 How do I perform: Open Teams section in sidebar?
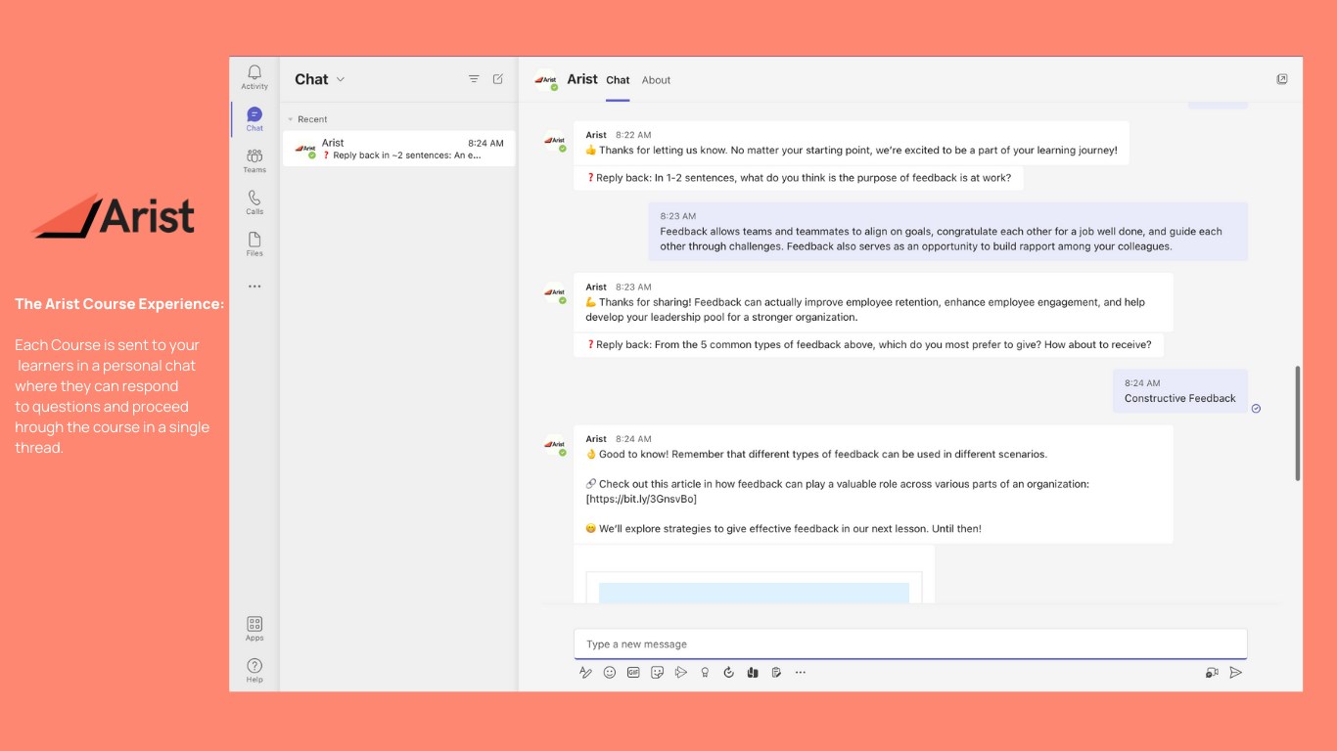(x=254, y=160)
